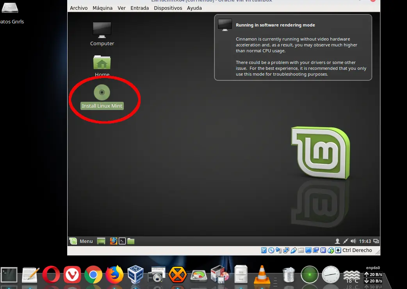
Task: Open the window list applet beside clock
Action: click(376, 241)
